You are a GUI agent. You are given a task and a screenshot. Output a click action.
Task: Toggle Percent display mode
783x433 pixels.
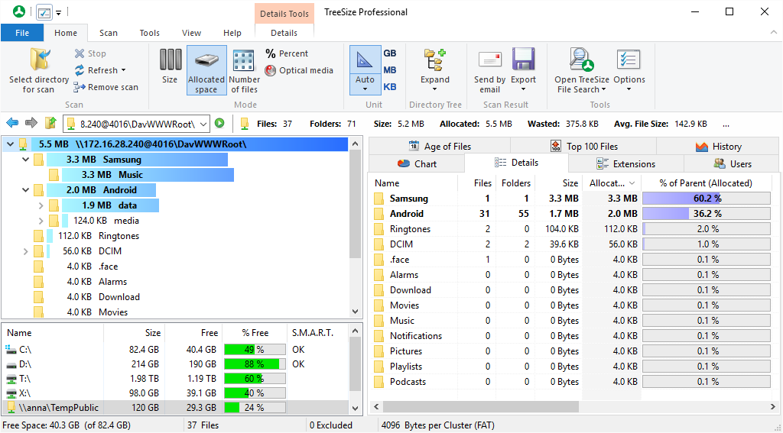287,53
